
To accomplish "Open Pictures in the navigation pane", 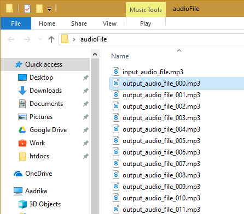I will (x=41, y=117).
